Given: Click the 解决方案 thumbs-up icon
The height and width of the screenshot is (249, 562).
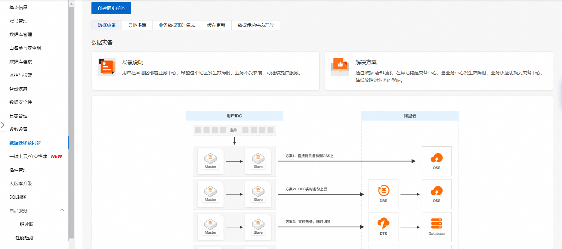Looking at the screenshot, I should 340,67.
